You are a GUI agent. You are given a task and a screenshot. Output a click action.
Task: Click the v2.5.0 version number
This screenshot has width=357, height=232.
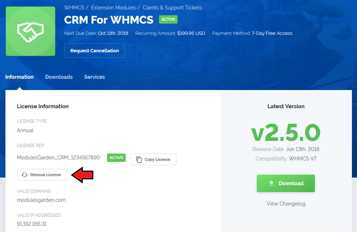pyautogui.click(x=286, y=133)
